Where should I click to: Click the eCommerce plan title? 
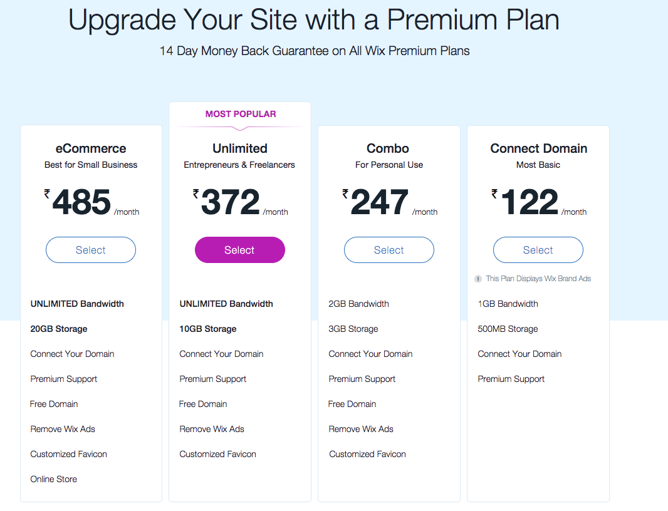(x=91, y=148)
